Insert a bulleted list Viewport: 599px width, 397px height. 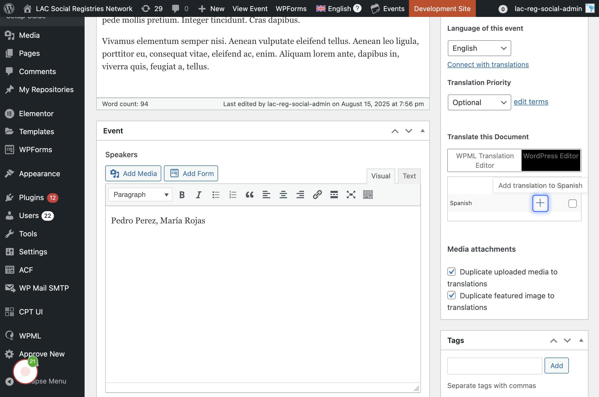click(216, 195)
